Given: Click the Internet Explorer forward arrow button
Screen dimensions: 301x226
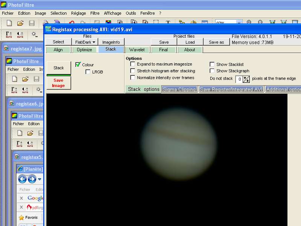Looking at the screenshot, I should (x=32, y=179).
